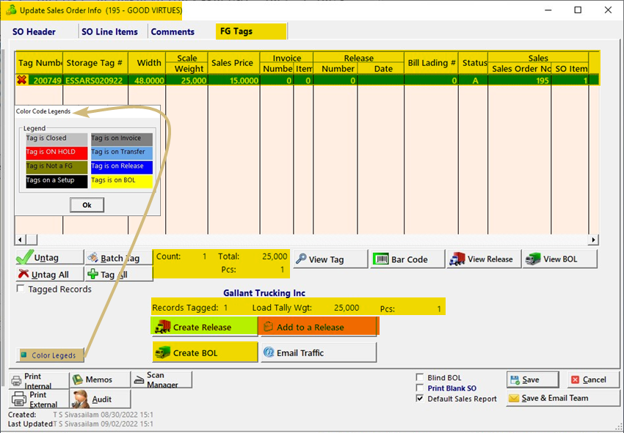The height and width of the screenshot is (433, 624).
Task: Click the Scan Manager scanner icon
Action: click(139, 380)
